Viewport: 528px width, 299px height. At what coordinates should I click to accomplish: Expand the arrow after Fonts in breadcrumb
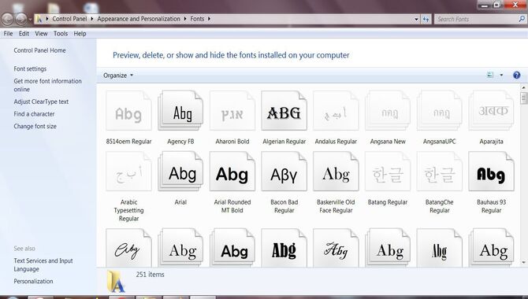(x=209, y=19)
